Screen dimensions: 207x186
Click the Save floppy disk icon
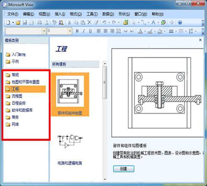(25, 22)
